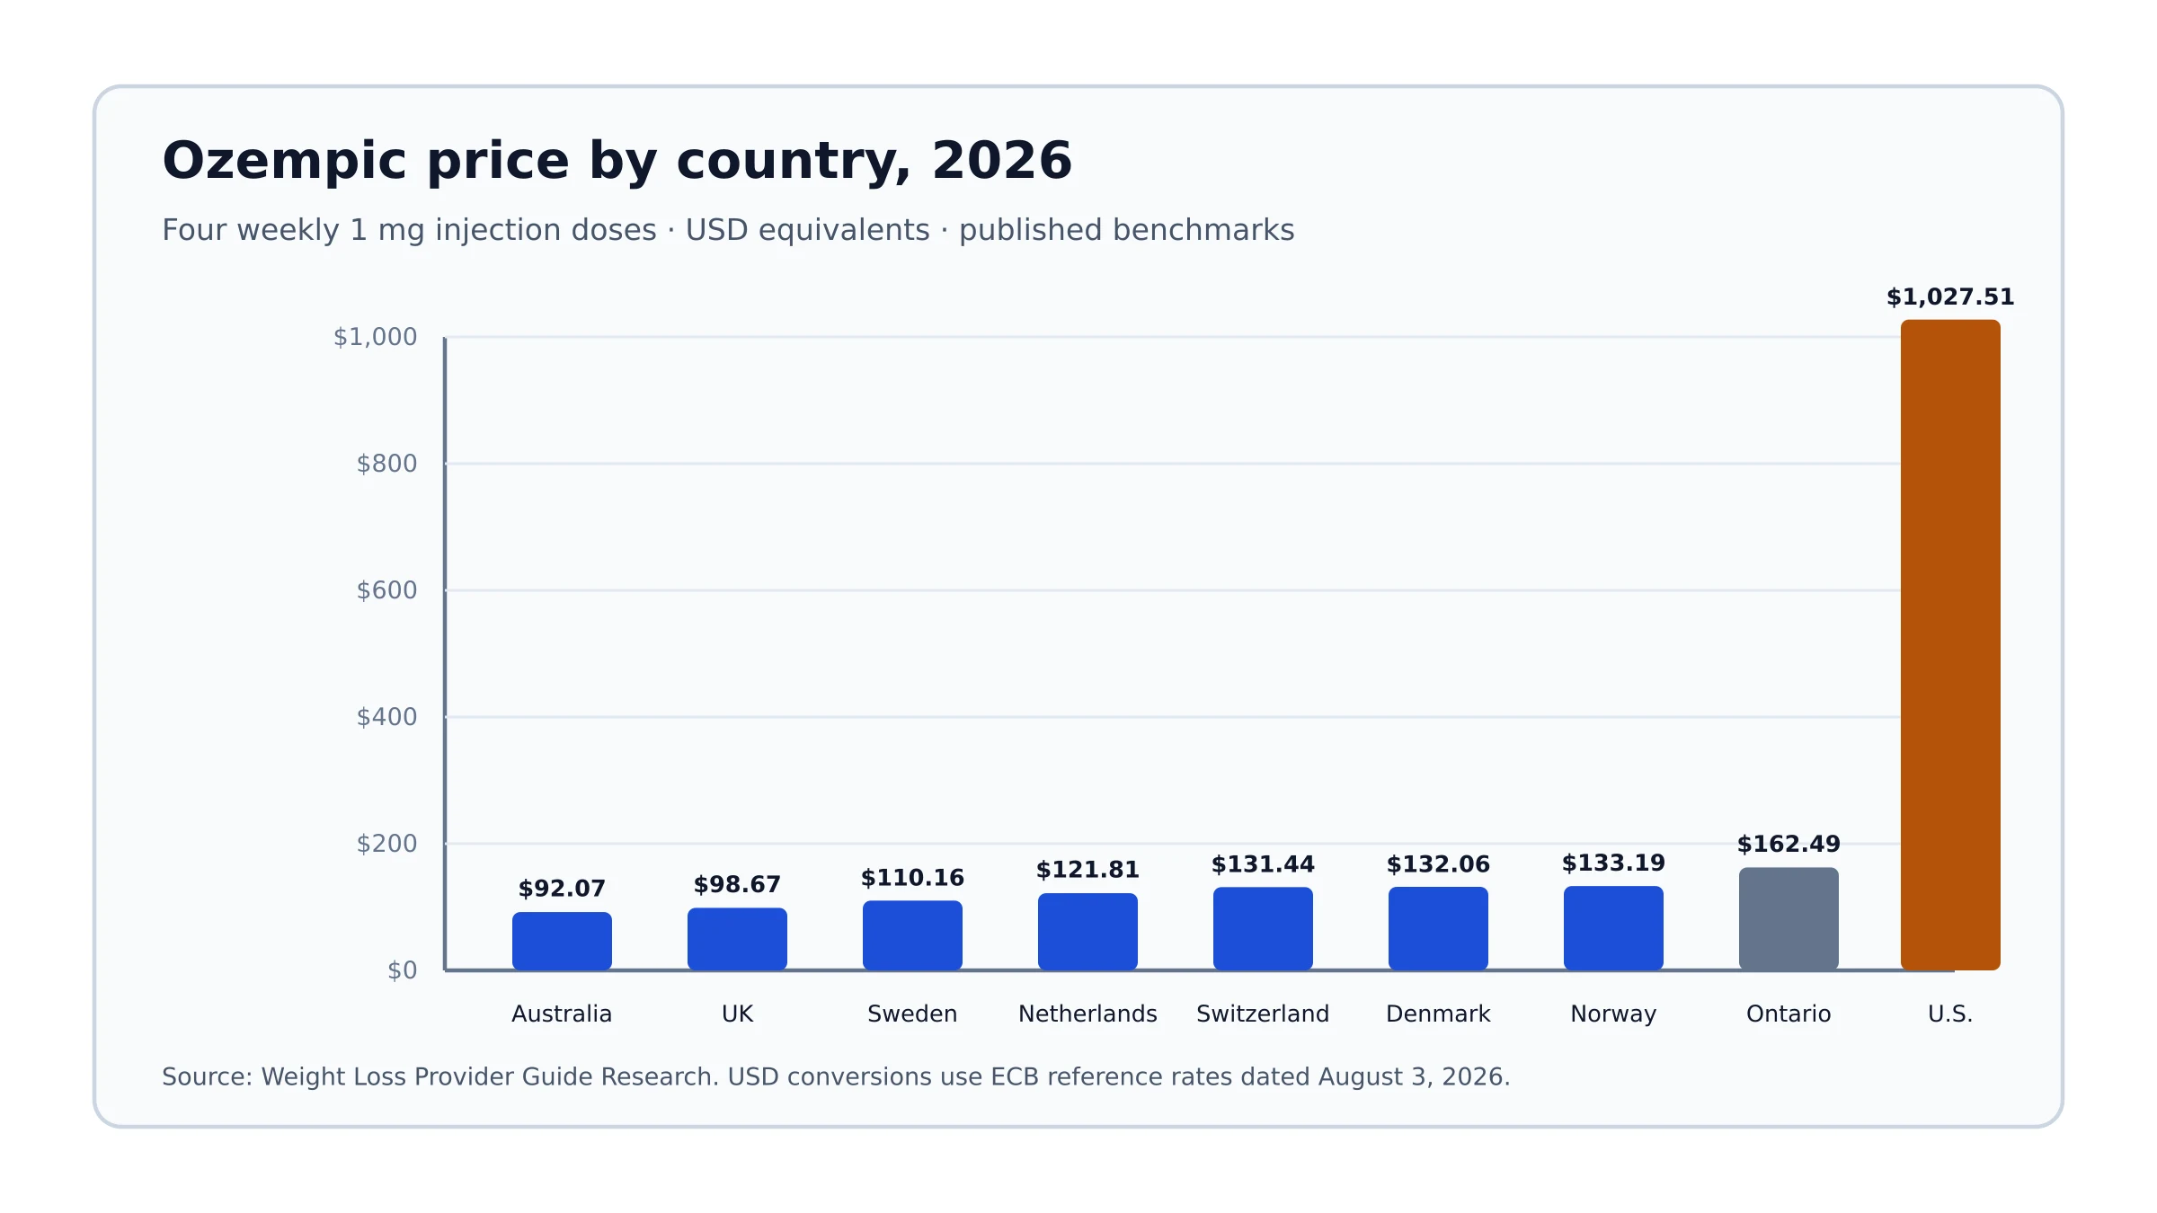The height and width of the screenshot is (1213, 2157).
Task: Click the 'Ontario' axis label
Action: coord(1789,1014)
